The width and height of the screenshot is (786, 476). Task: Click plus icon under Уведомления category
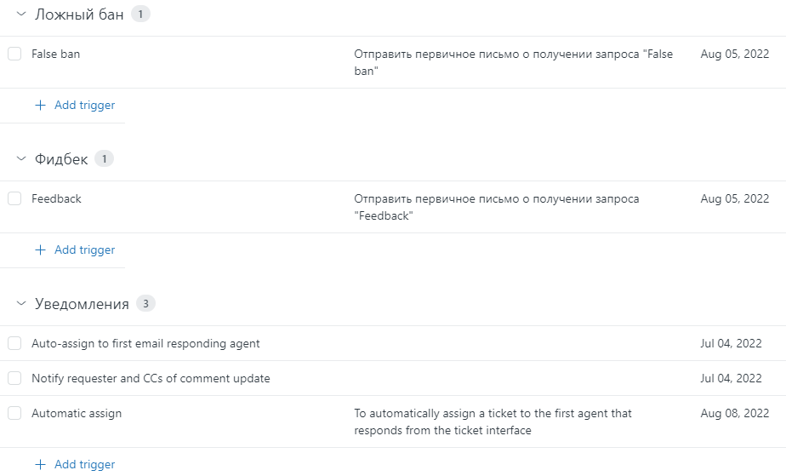pyautogui.click(x=40, y=465)
